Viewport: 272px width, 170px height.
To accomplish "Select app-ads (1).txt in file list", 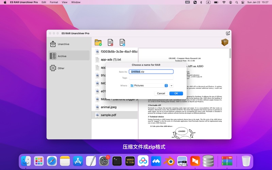I will [115, 60].
